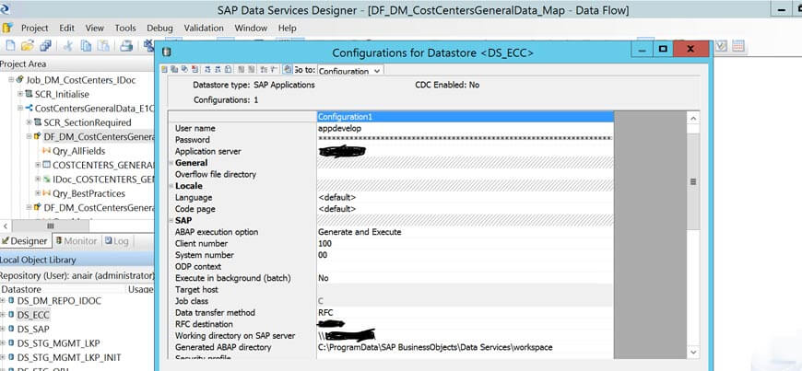The height and width of the screenshot is (371, 802).
Task: Collapse the Job_DM_CostCenters_IDoc tree node
Action: pyautogui.click(x=12, y=80)
